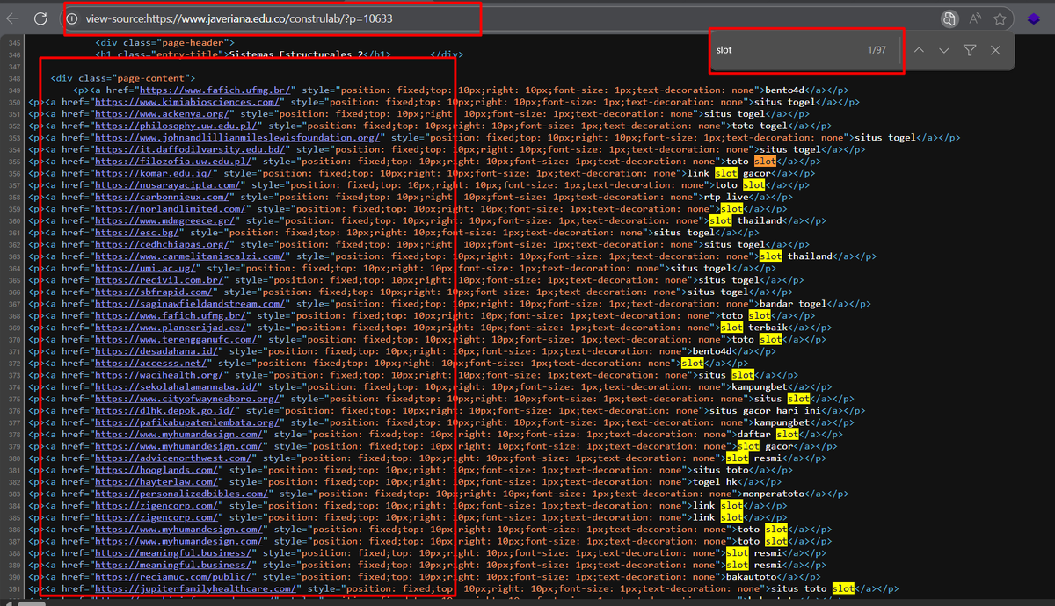Select the 'bandar togel' anchor text

click(795, 304)
